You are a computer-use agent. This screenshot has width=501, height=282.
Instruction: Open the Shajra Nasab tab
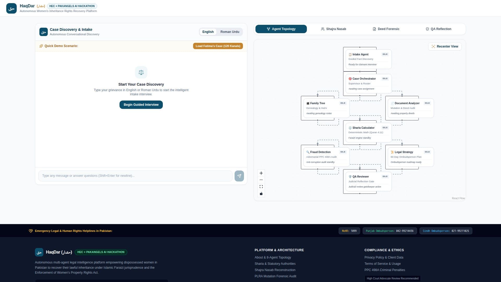pyautogui.click(x=333, y=29)
